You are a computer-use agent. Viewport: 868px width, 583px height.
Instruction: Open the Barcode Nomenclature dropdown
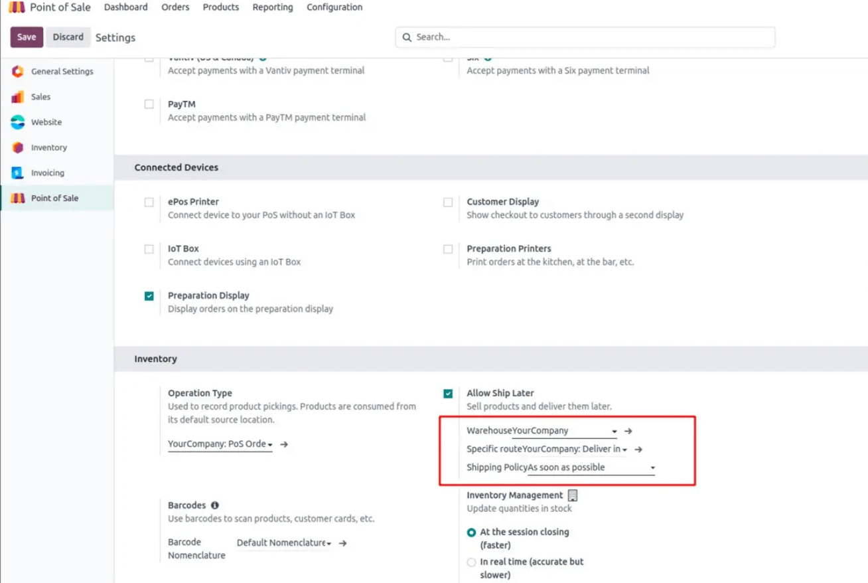coord(284,543)
